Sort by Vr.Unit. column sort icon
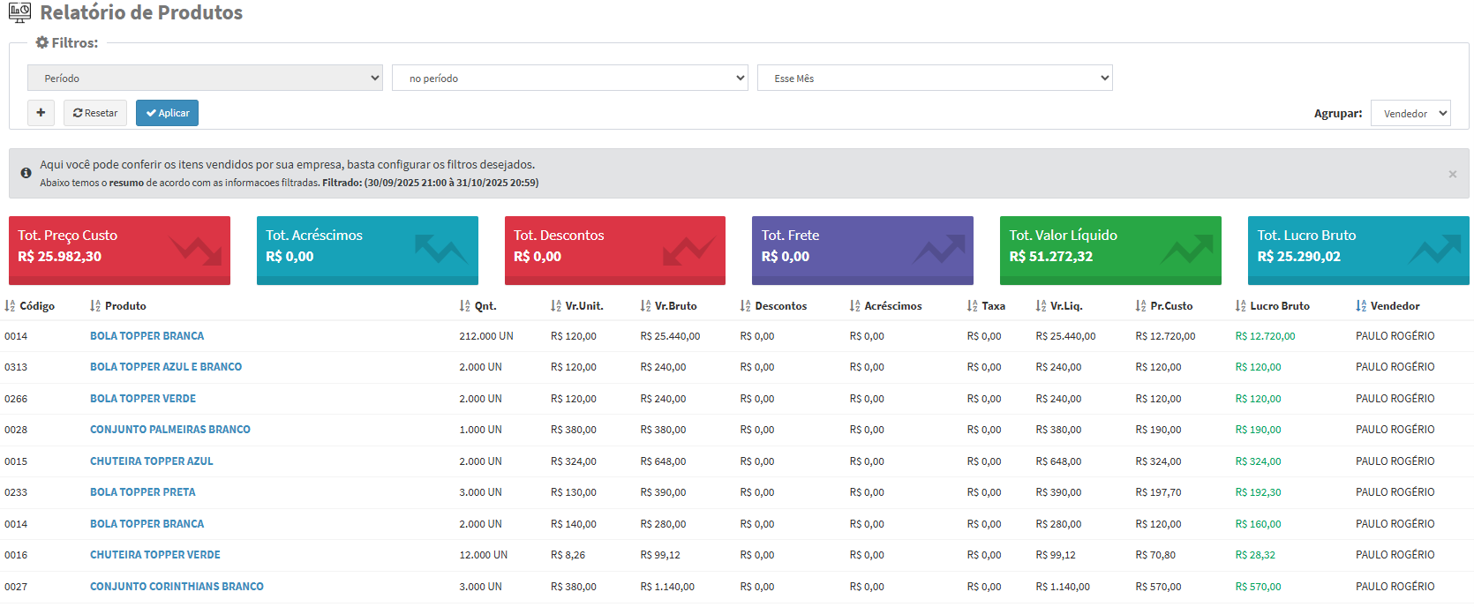This screenshot has width=1474, height=607. [x=556, y=306]
